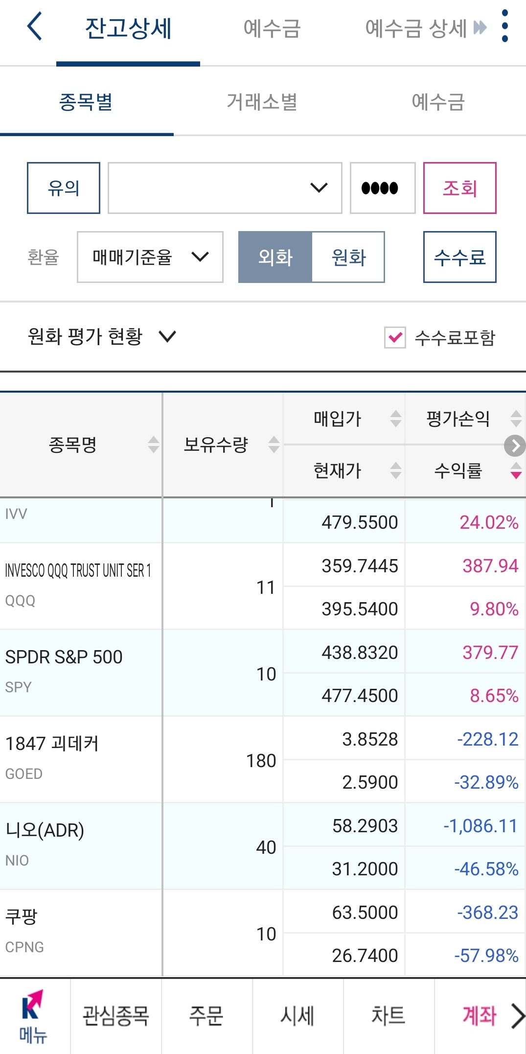Tap QQQ return rate 9.80%
This screenshot has width=526, height=1054.
pyautogui.click(x=494, y=609)
